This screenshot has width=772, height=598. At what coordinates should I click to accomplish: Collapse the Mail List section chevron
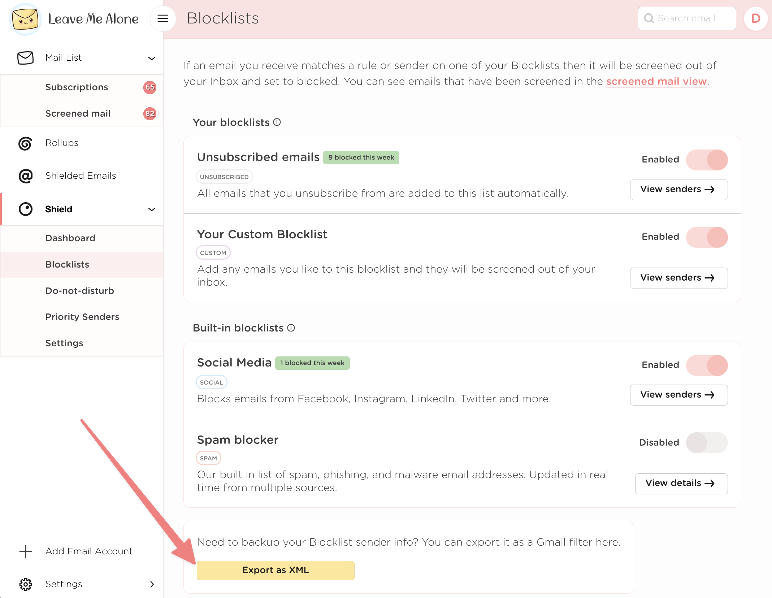click(x=152, y=58)
